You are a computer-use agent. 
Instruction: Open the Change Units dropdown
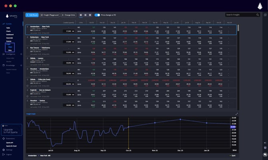(68, 15)
